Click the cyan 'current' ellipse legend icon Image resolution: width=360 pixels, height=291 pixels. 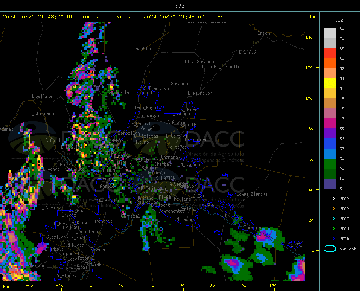tap(330, 249)
